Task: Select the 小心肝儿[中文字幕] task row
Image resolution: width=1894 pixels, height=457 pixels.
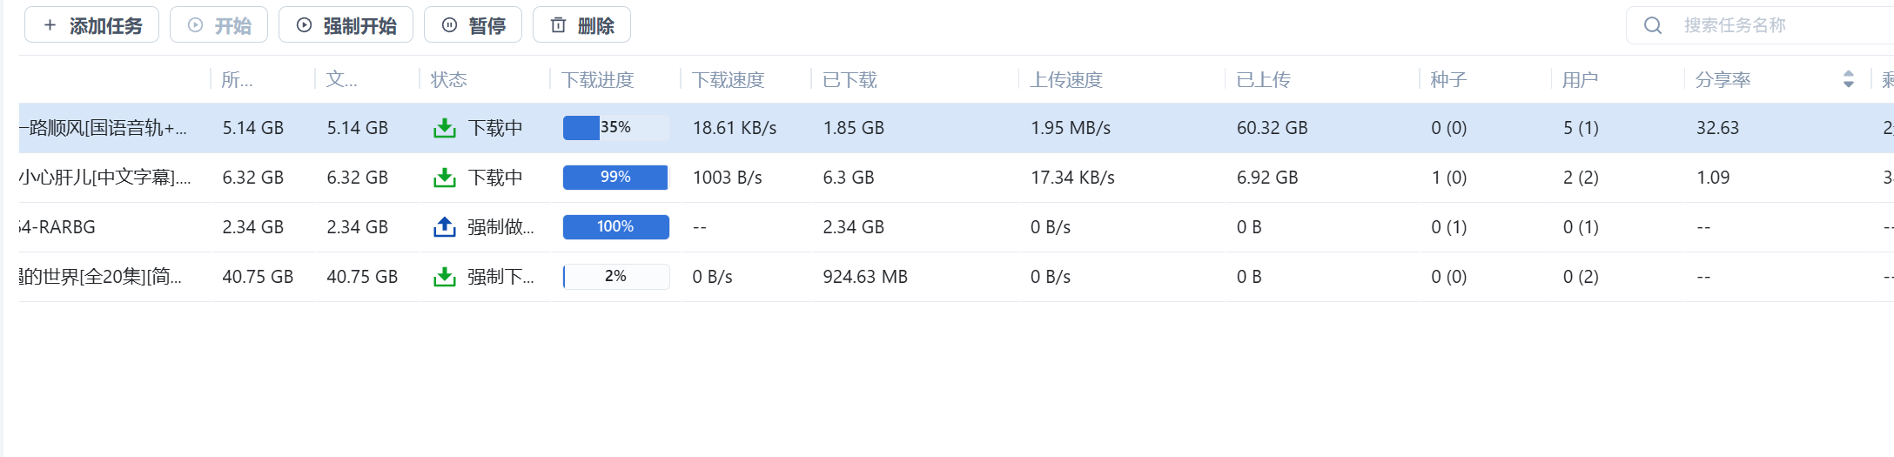Action: point(957,178)
